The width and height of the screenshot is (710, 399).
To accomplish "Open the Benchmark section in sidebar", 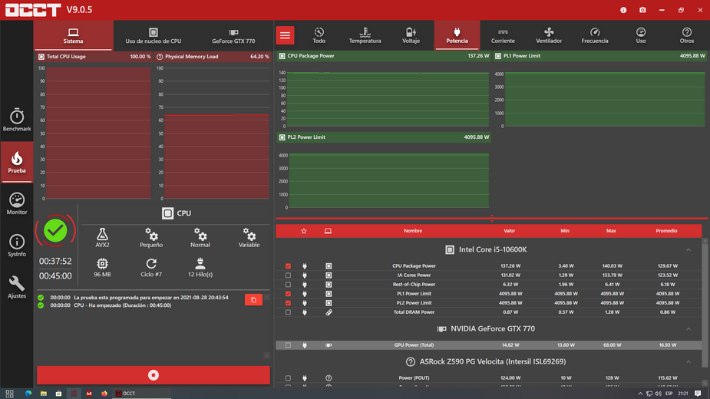I will [17, 120].
